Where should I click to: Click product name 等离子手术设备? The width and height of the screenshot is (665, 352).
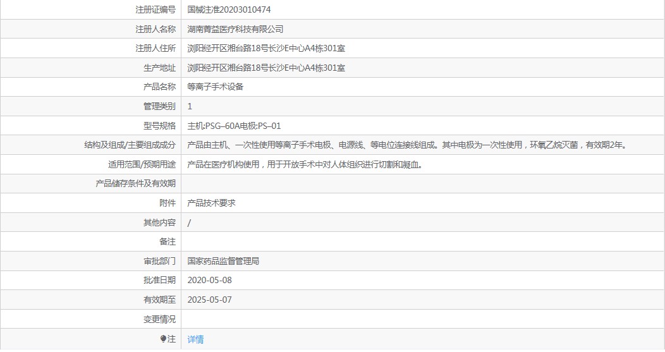[x=216, y=87]
